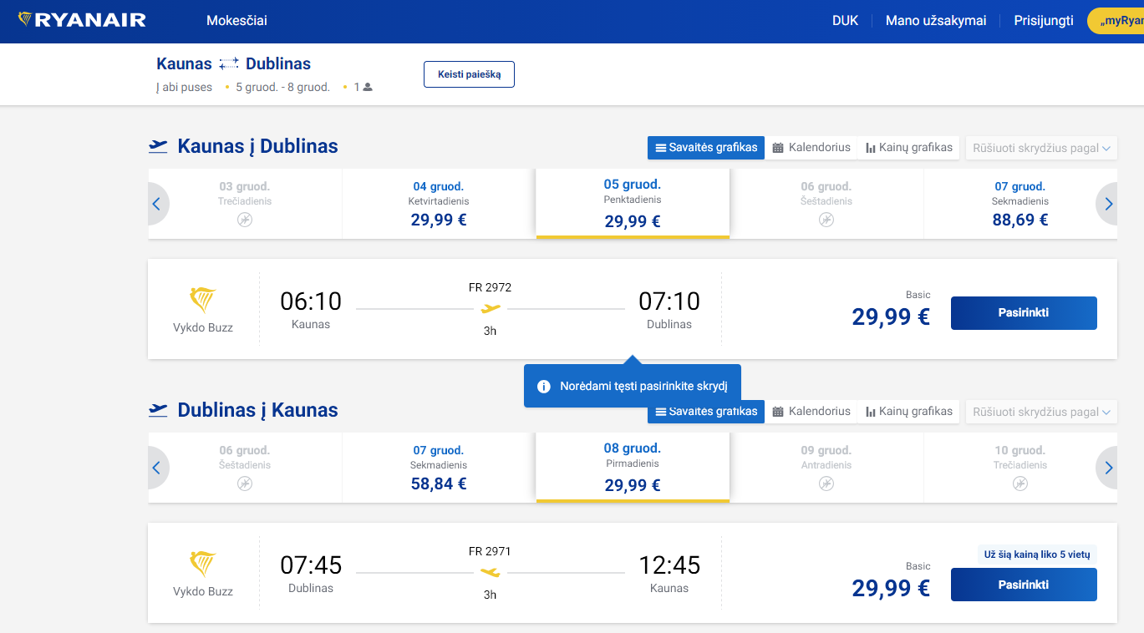The height and width of the screenshot is (633, 1144).
Task: Click the info icon in the tooltip
Action: (x=544, y=387)
